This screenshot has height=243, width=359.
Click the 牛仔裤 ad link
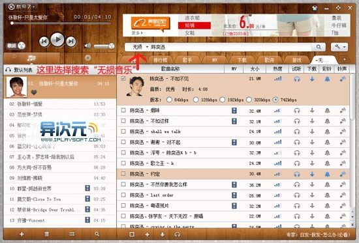coord(339,25)
